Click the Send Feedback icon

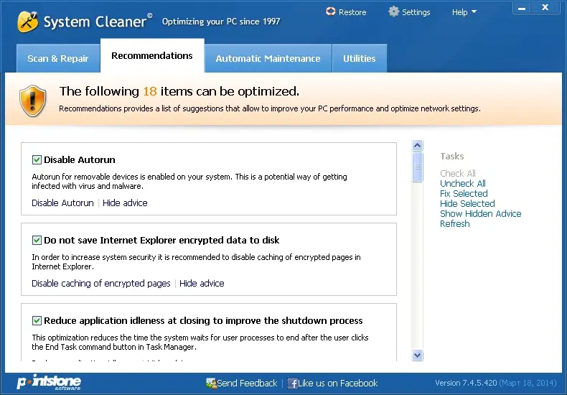coord(211,383)
